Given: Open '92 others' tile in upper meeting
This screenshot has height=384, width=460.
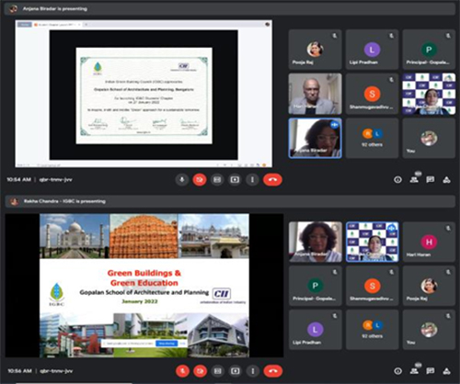Looking at the screenshot, I should (372, 138).
